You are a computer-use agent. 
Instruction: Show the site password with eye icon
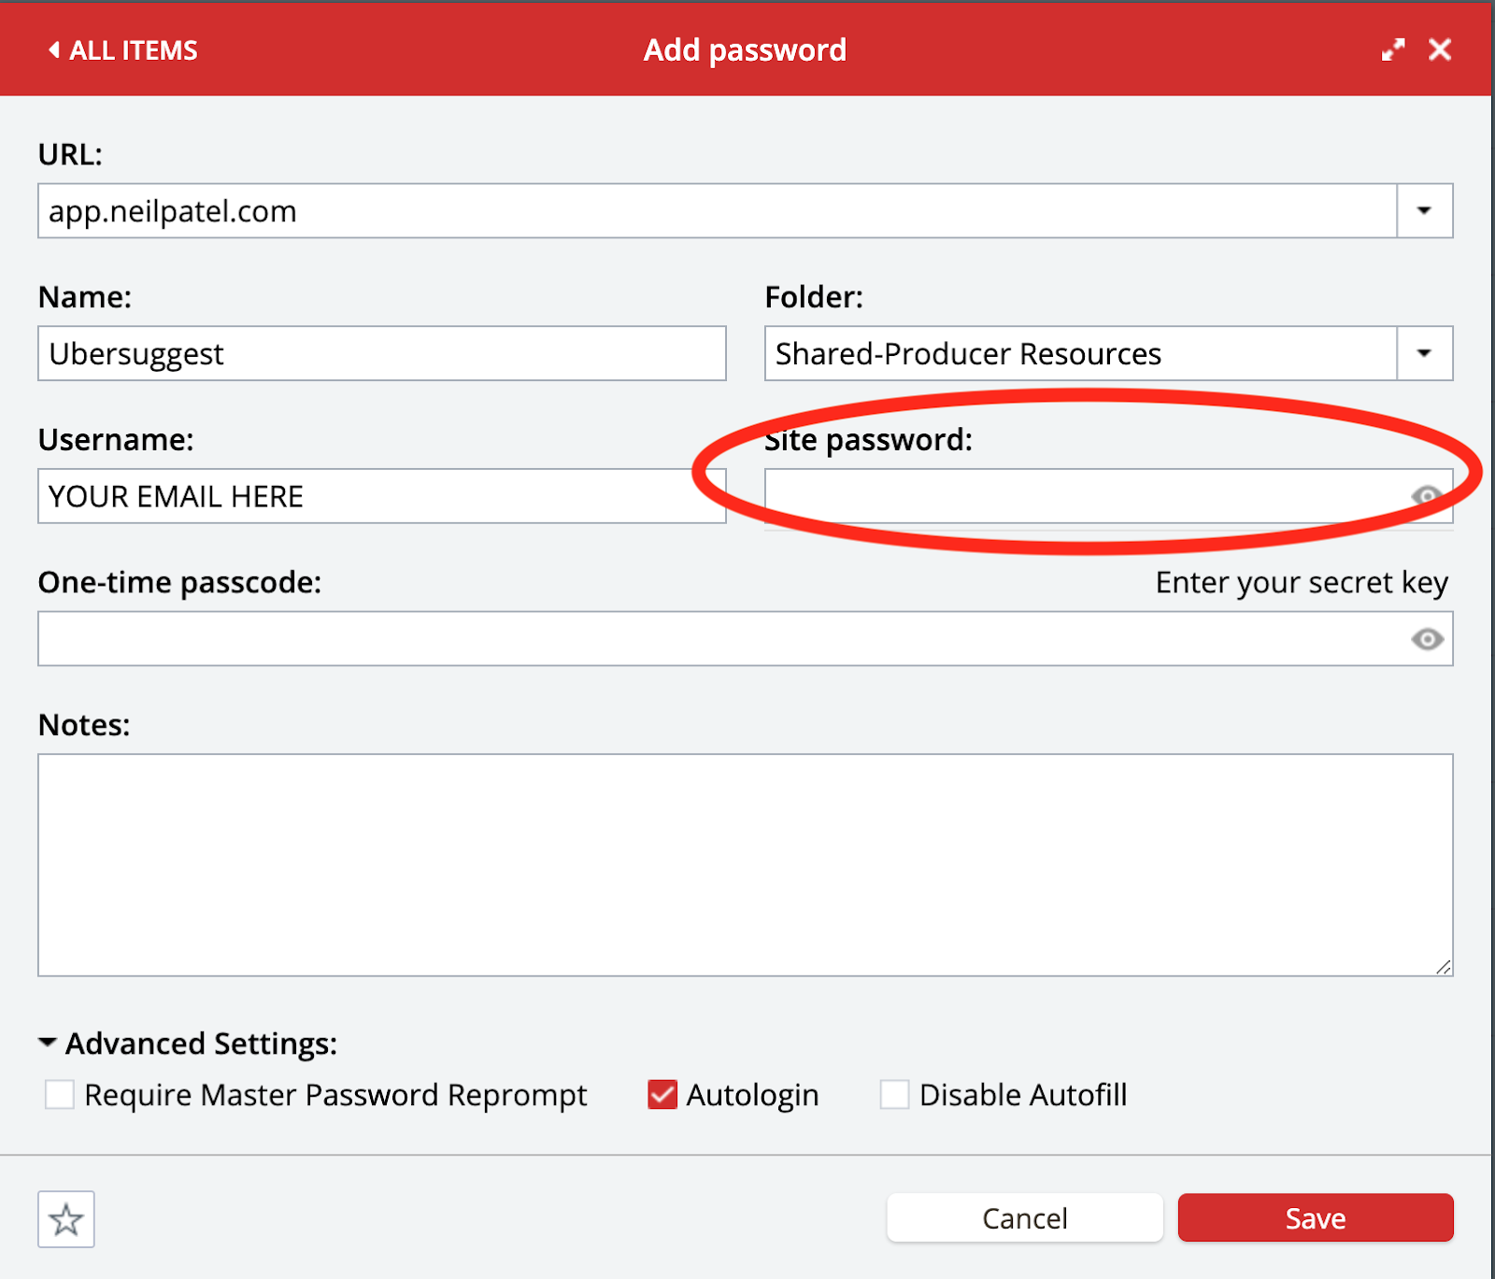(1427, 495)
